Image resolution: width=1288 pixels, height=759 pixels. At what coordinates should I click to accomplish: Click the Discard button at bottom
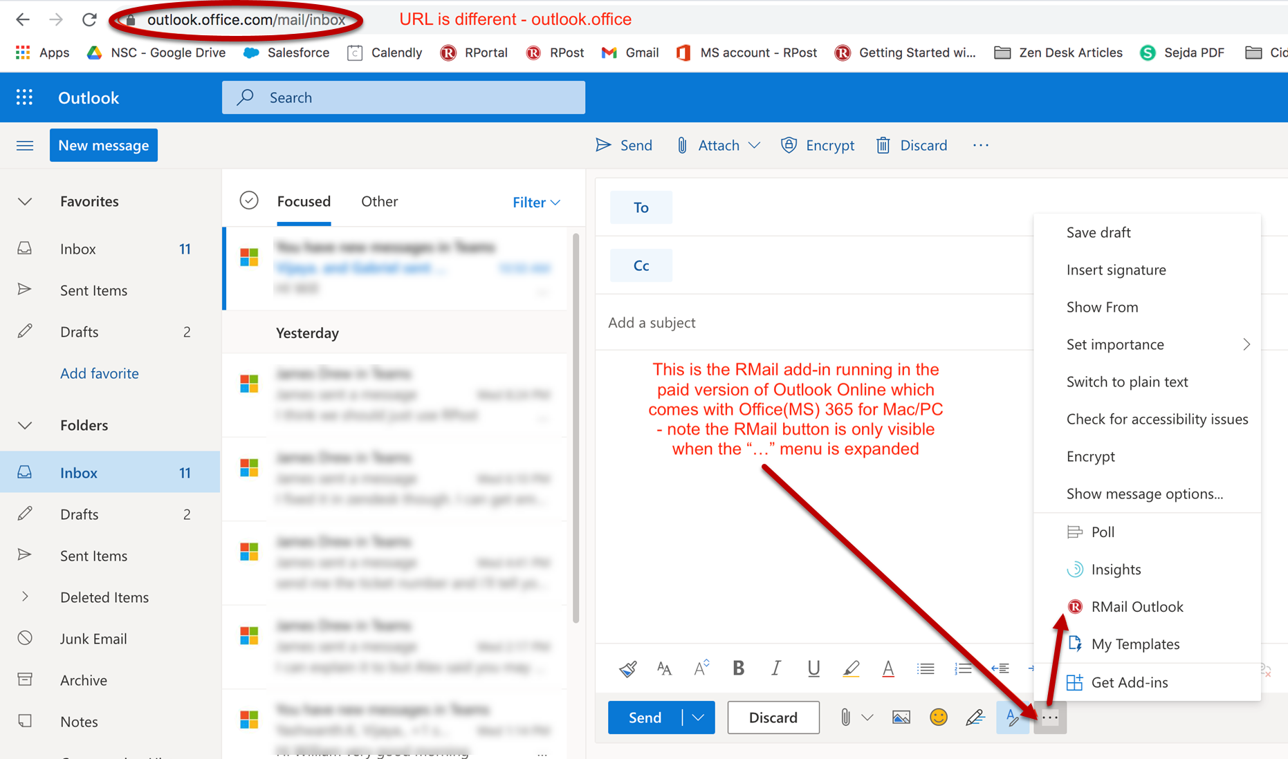pos(773,718)
